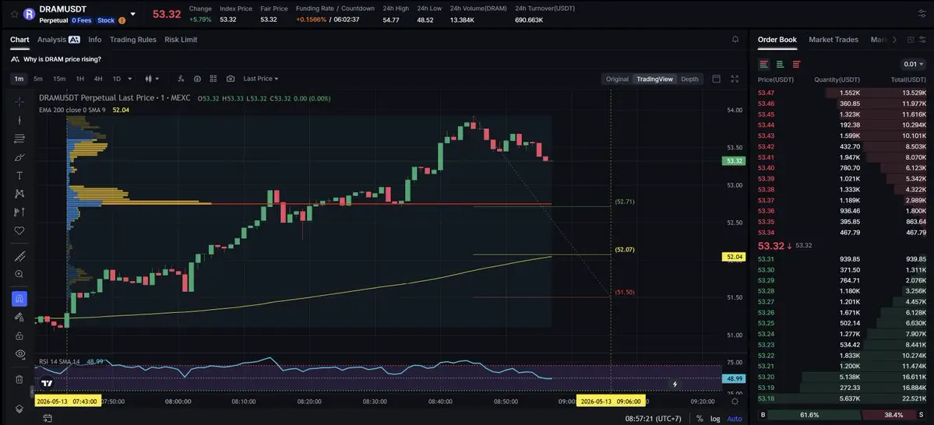Toggle the chart window layout icon

click(x=717, y=79)
